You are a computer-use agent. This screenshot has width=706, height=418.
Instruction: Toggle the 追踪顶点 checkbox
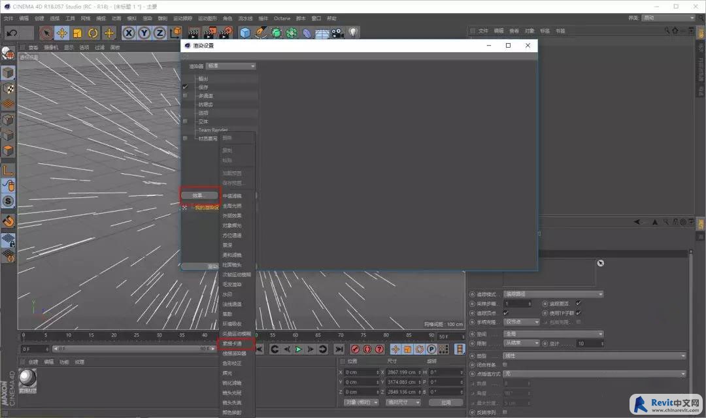click(x=505, y=313)
